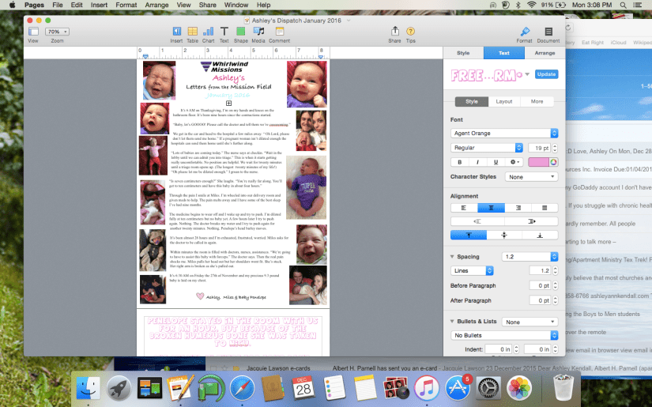Open Calendar showing Dec 28 in dock
Image resolution: width=652 pixels, height=407 pixels.
(x=303, y=387)
